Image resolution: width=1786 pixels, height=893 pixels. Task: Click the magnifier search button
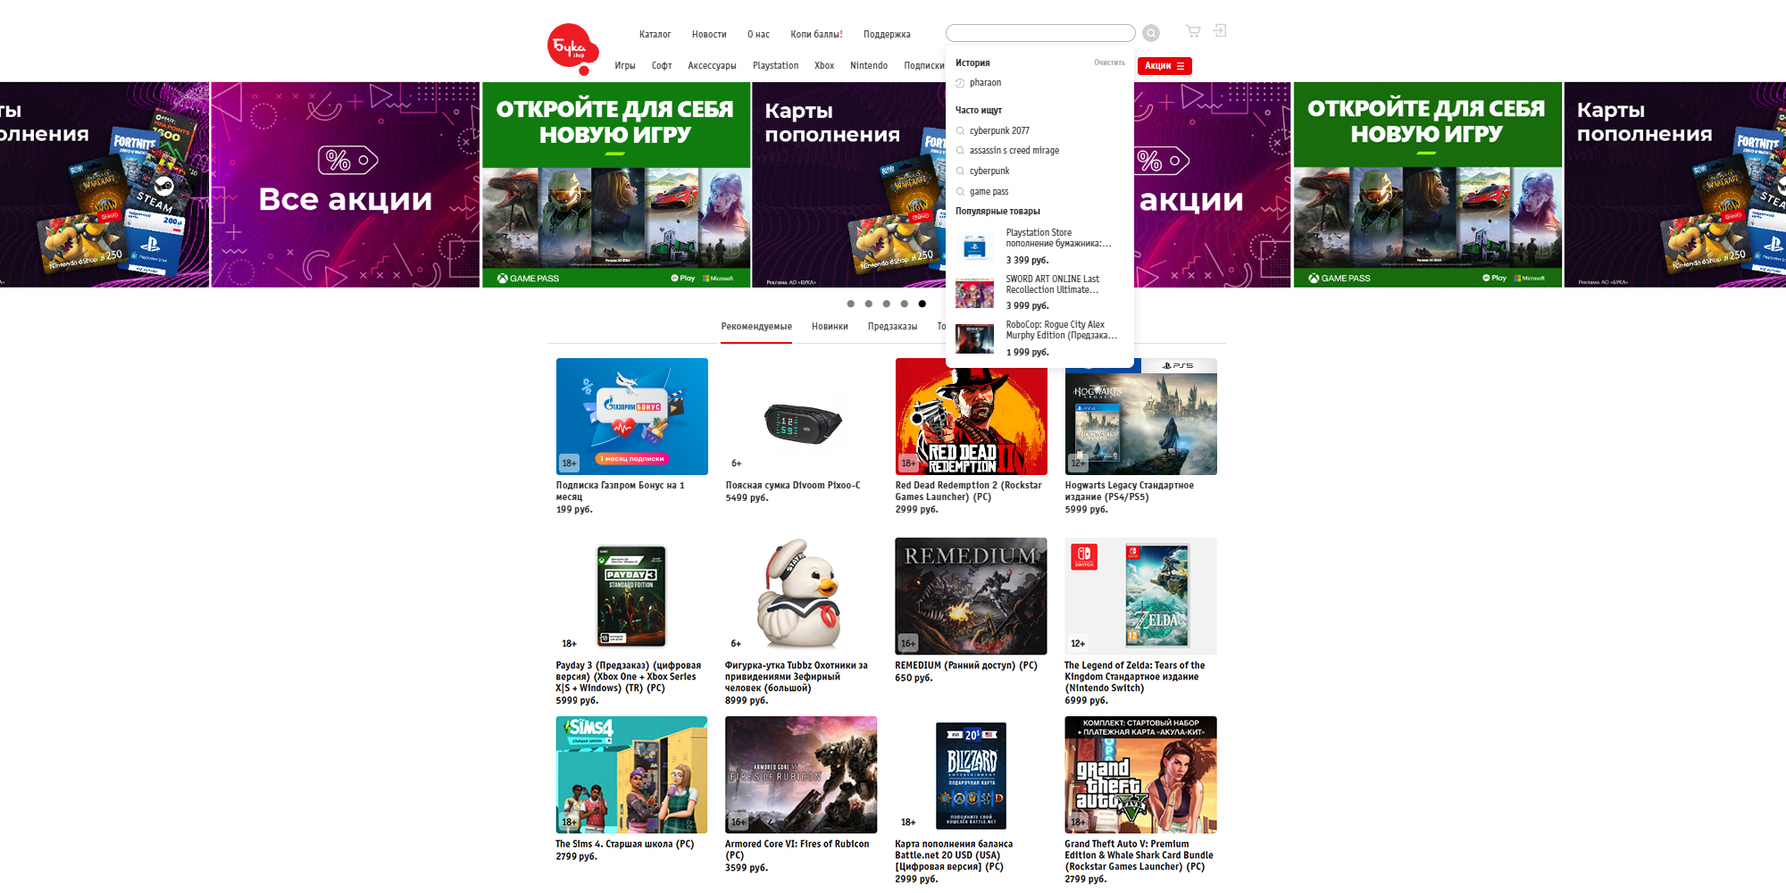point(1151,33)
